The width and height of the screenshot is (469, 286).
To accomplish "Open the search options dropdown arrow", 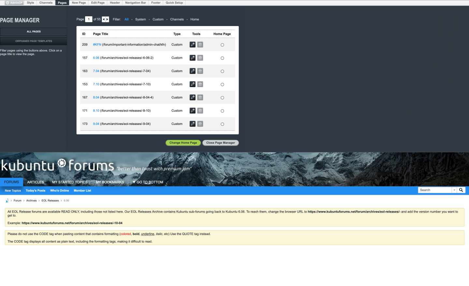I will point(454,190).
